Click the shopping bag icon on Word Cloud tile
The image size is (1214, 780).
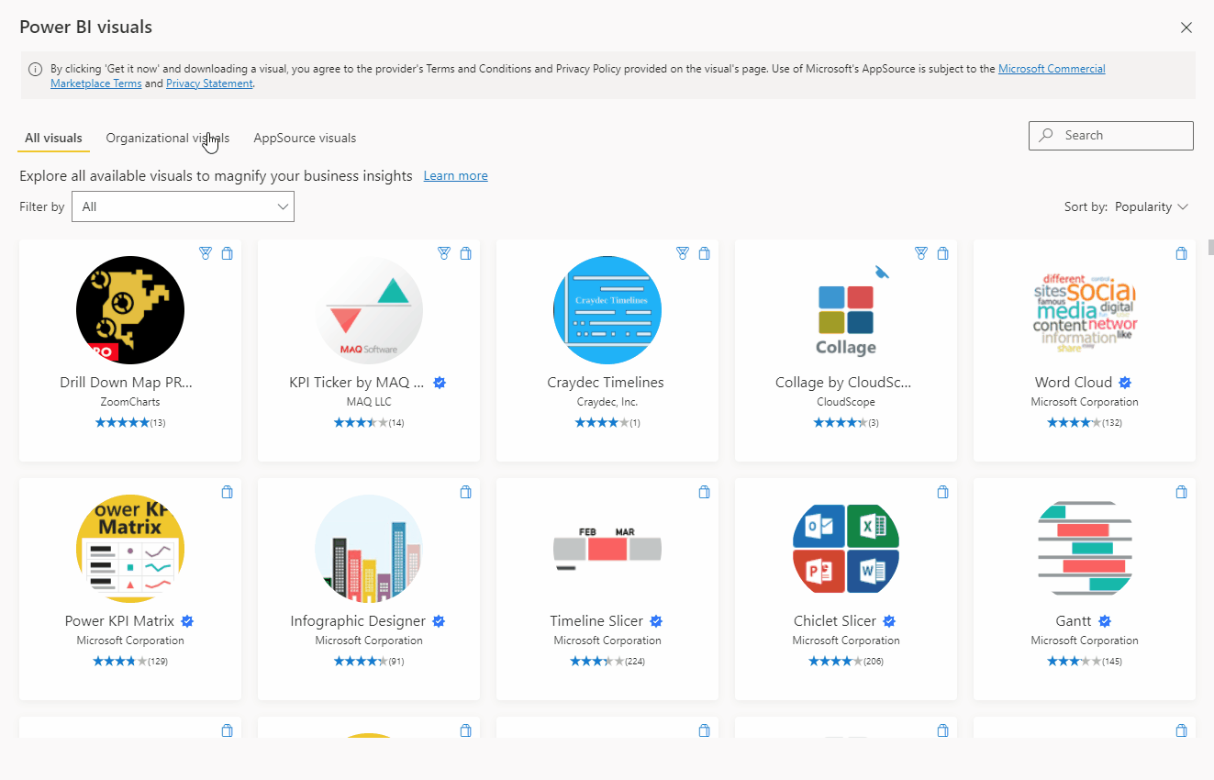pos(1181,253)
